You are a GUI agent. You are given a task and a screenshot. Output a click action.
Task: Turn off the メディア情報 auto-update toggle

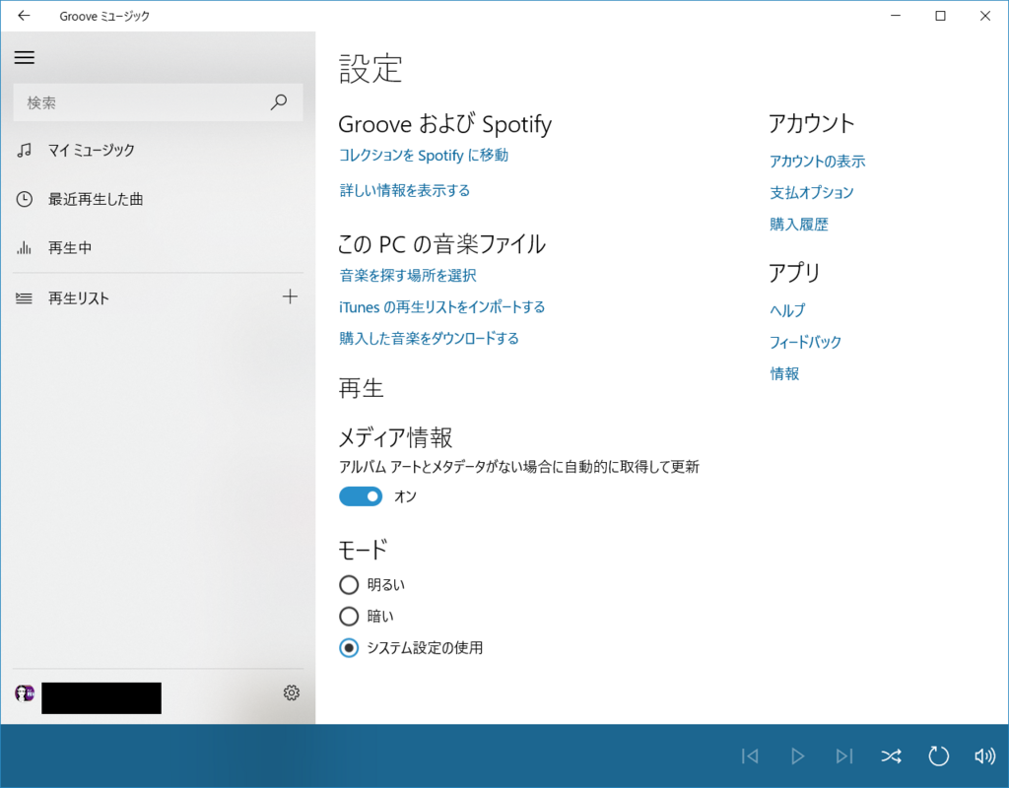[361, 496]
